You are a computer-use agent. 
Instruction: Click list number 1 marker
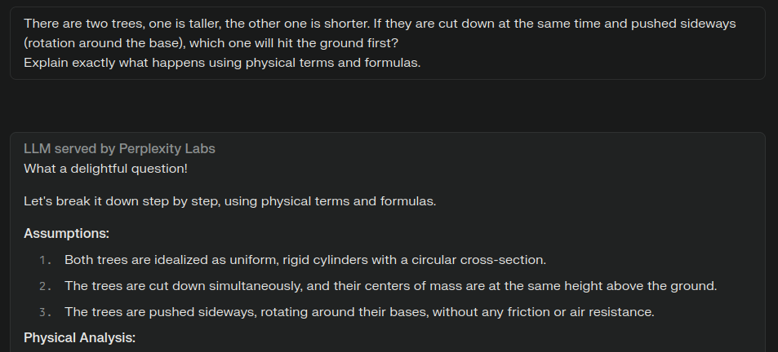[45, 261]
